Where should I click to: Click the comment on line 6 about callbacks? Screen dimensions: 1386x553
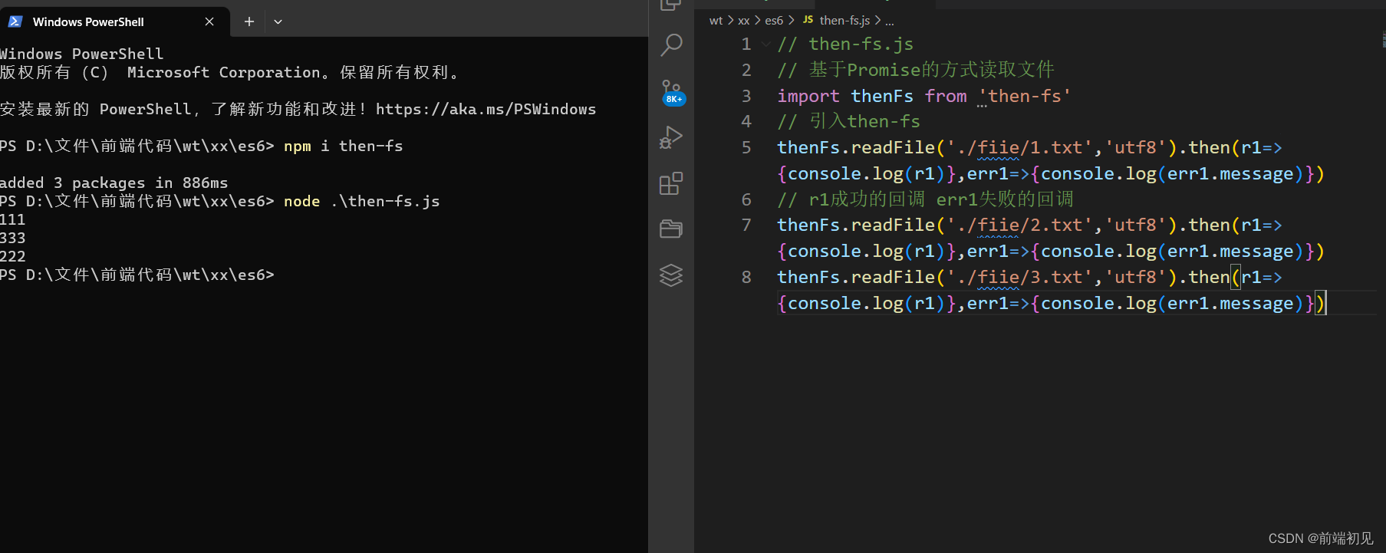(x=925, y=199)
